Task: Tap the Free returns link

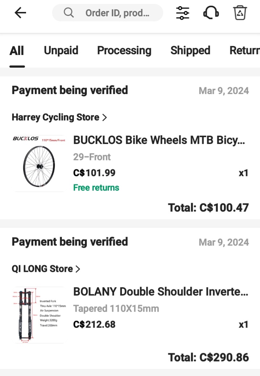Action: click(x=96, y=187)
